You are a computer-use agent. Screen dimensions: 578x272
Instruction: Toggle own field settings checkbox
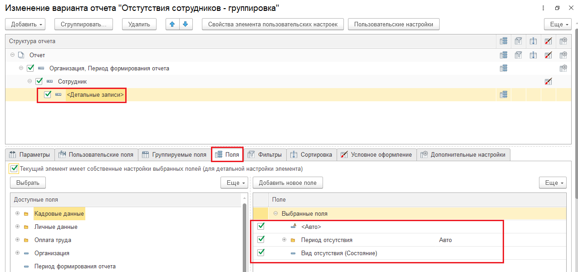(14, 168)
